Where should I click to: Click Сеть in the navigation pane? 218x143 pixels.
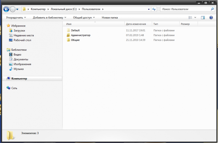coord(14,88)
